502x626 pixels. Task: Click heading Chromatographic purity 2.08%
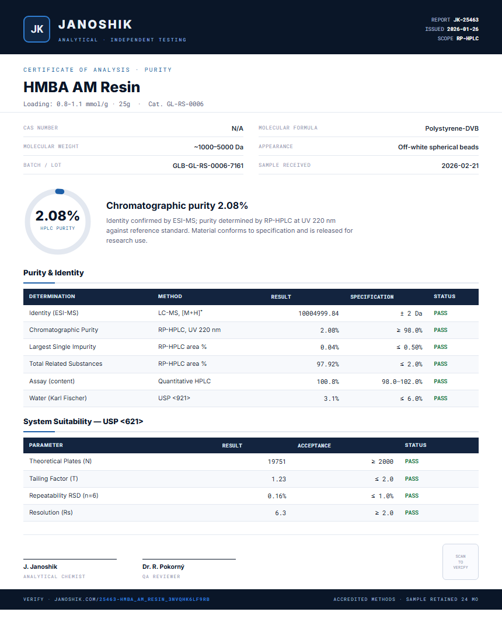click(x=177, y=205)
